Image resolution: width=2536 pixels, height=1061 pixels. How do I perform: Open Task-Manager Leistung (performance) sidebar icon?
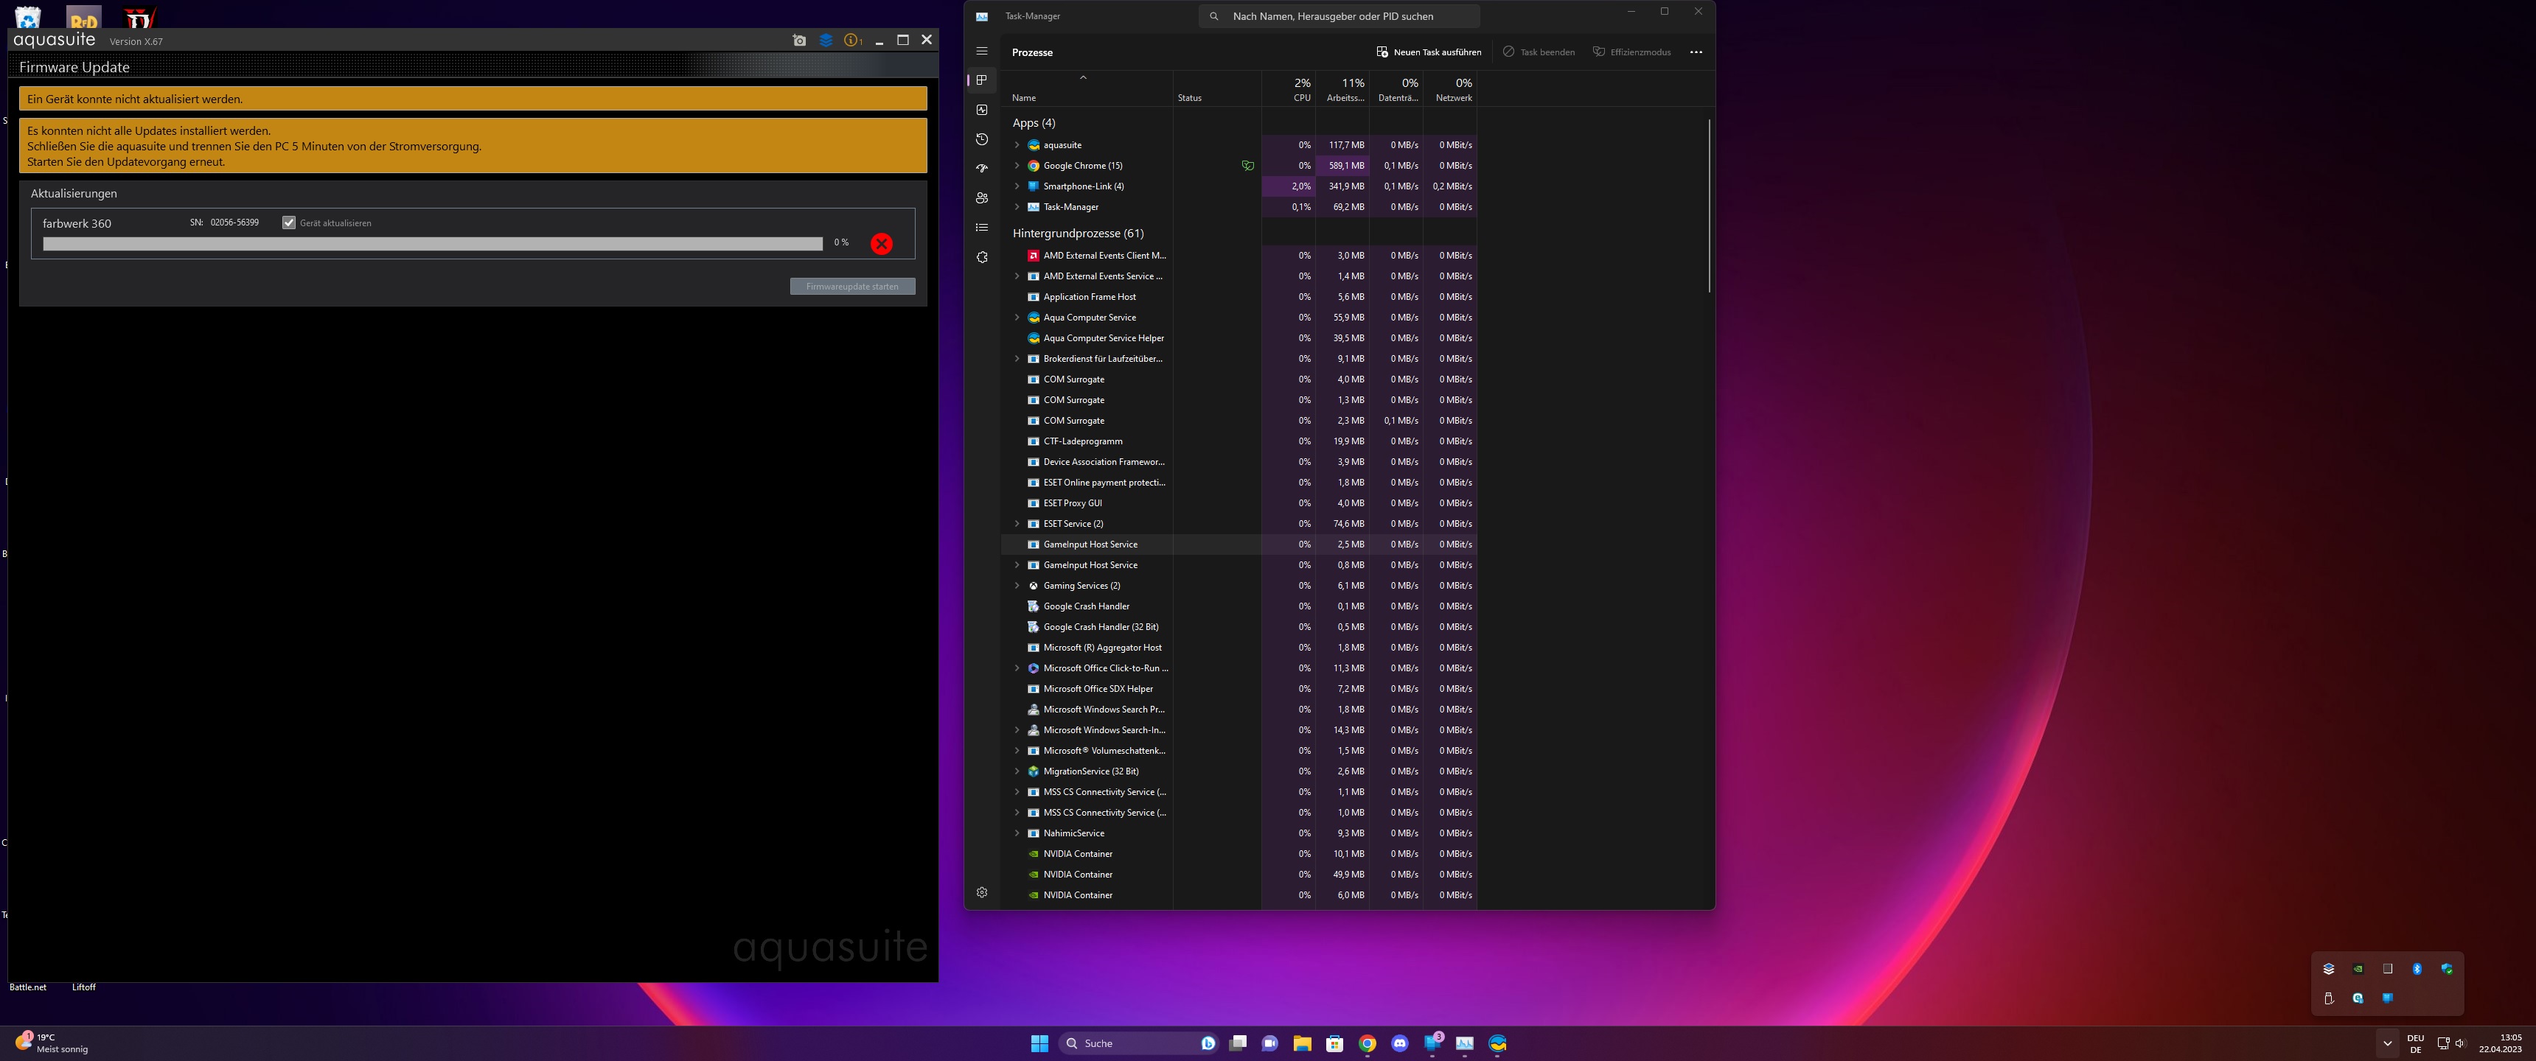click(x=981, y=109)
